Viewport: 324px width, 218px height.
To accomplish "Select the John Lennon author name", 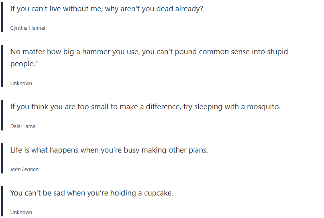I will [x=24, y=169].
